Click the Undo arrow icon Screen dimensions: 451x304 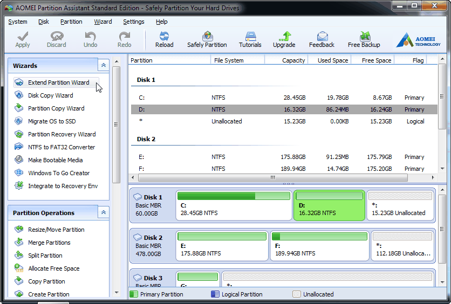coord(90,36)
